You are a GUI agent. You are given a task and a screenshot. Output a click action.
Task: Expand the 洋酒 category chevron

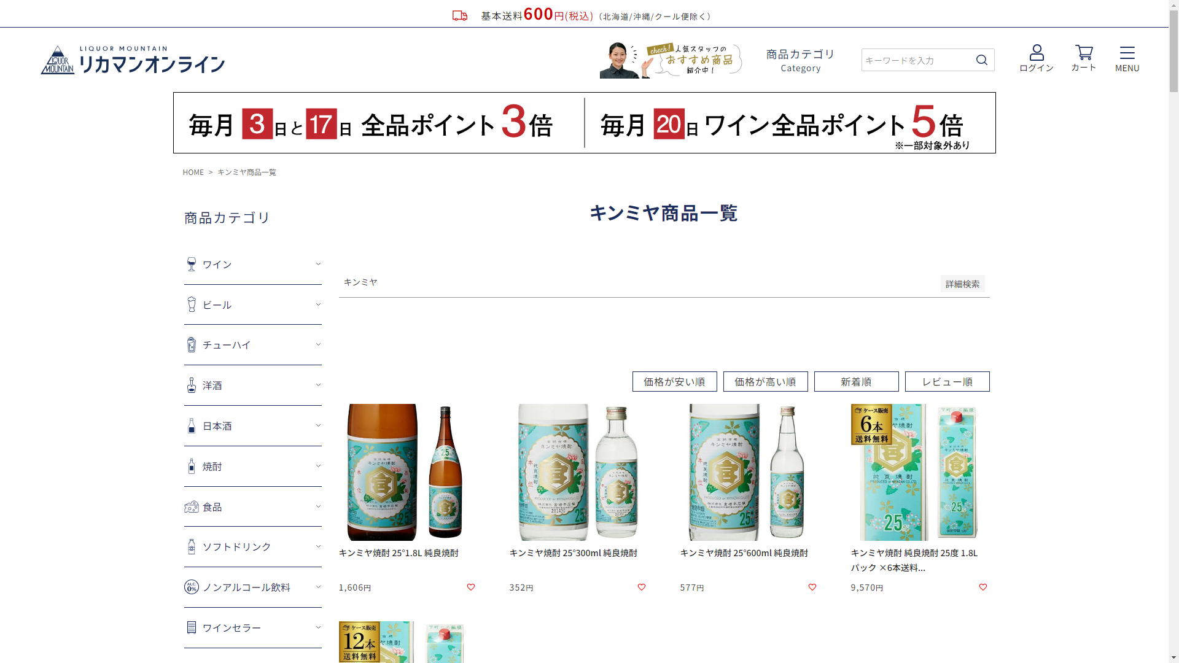click(x=318, y=385)
